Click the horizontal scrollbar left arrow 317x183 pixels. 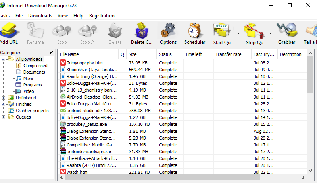click(x=61, y=177)
